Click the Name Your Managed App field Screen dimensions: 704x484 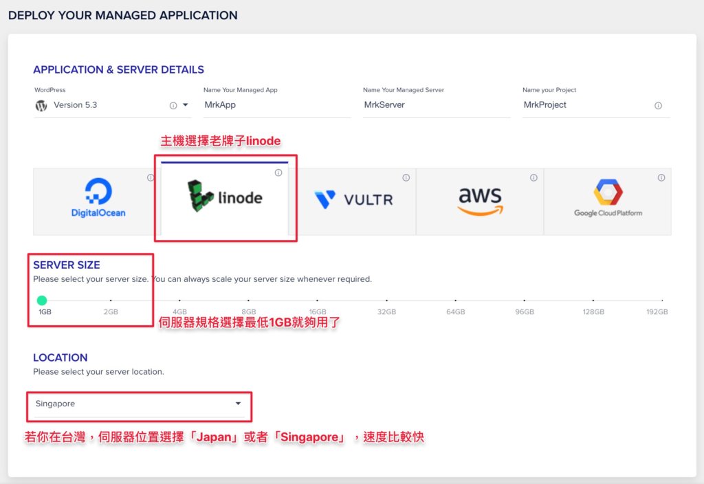coord(276,105)
